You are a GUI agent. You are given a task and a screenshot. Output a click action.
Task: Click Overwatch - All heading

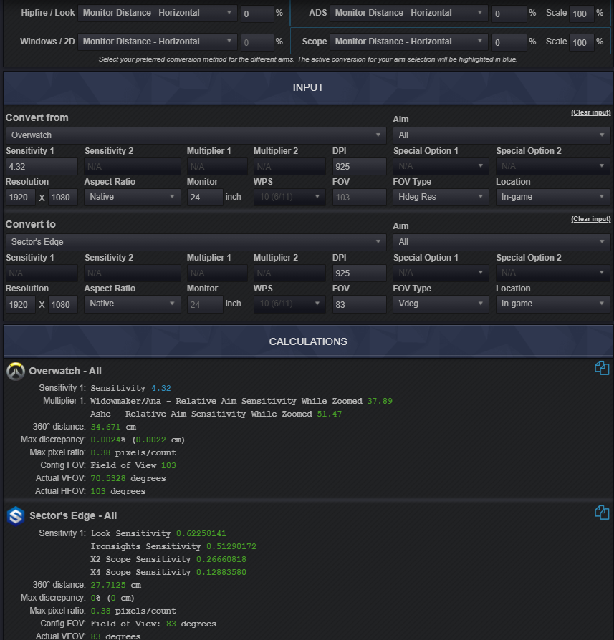(x=65, y=371)
